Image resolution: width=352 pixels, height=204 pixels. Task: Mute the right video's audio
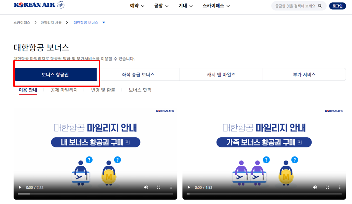315,187
